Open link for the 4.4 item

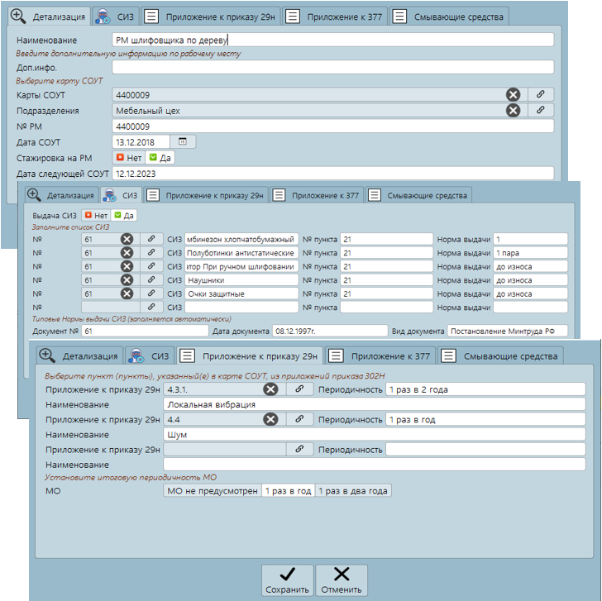tap(299, 419)
